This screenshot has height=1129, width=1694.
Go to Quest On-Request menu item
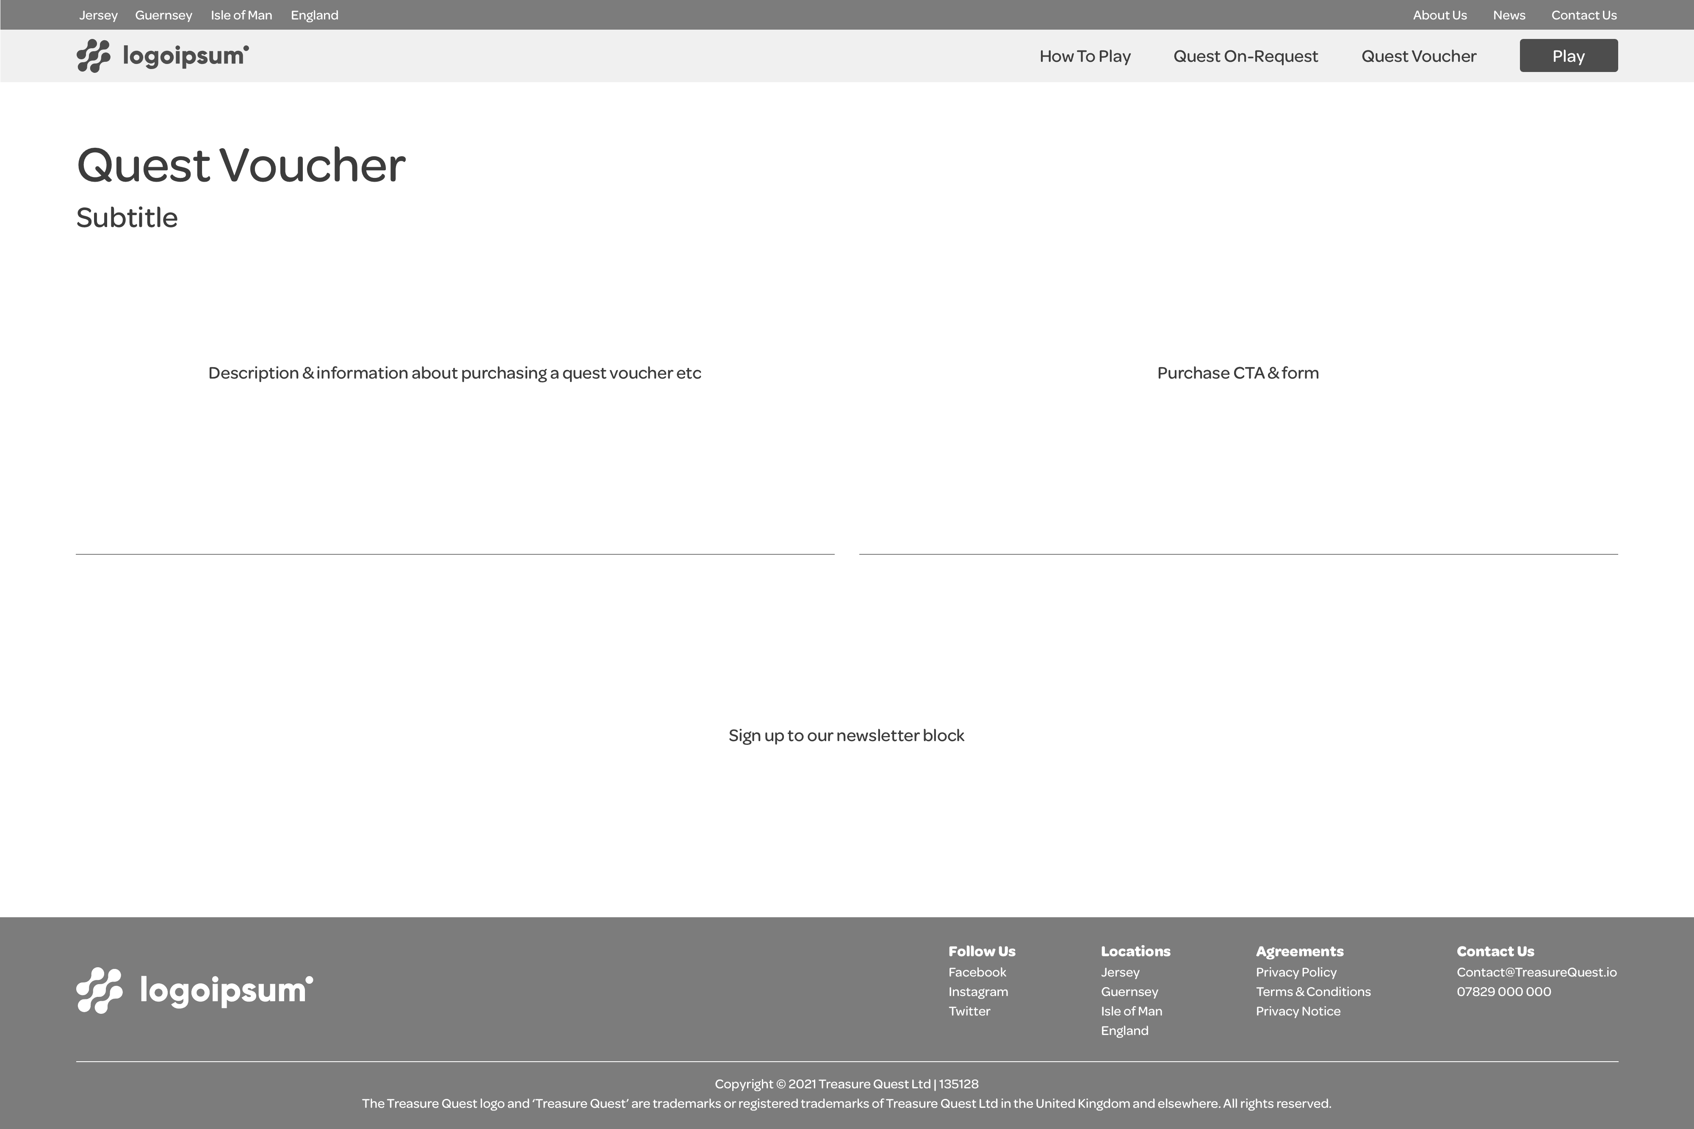[x=1246, y=56]
